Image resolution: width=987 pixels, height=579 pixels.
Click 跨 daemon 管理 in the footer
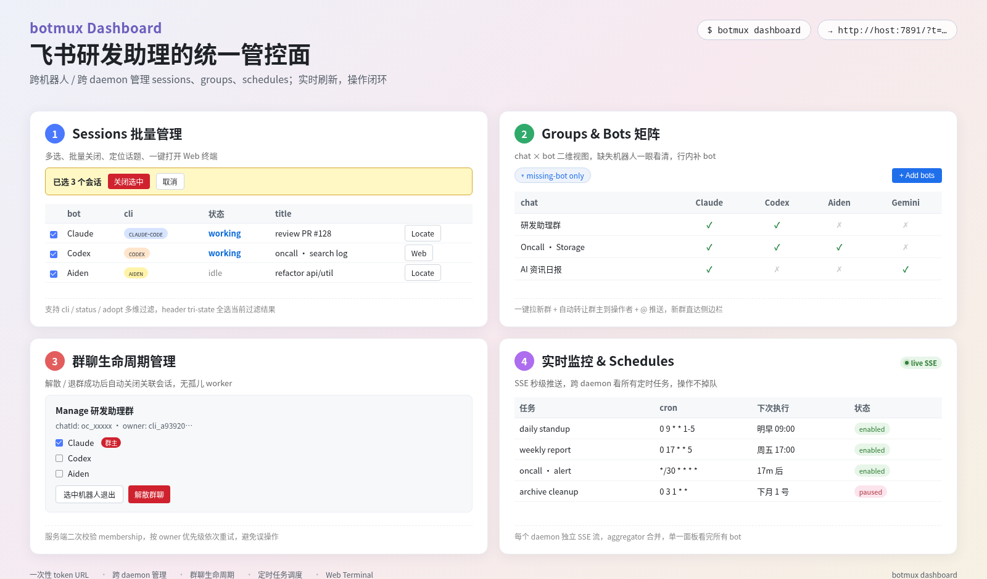click(x=139, y=575)
